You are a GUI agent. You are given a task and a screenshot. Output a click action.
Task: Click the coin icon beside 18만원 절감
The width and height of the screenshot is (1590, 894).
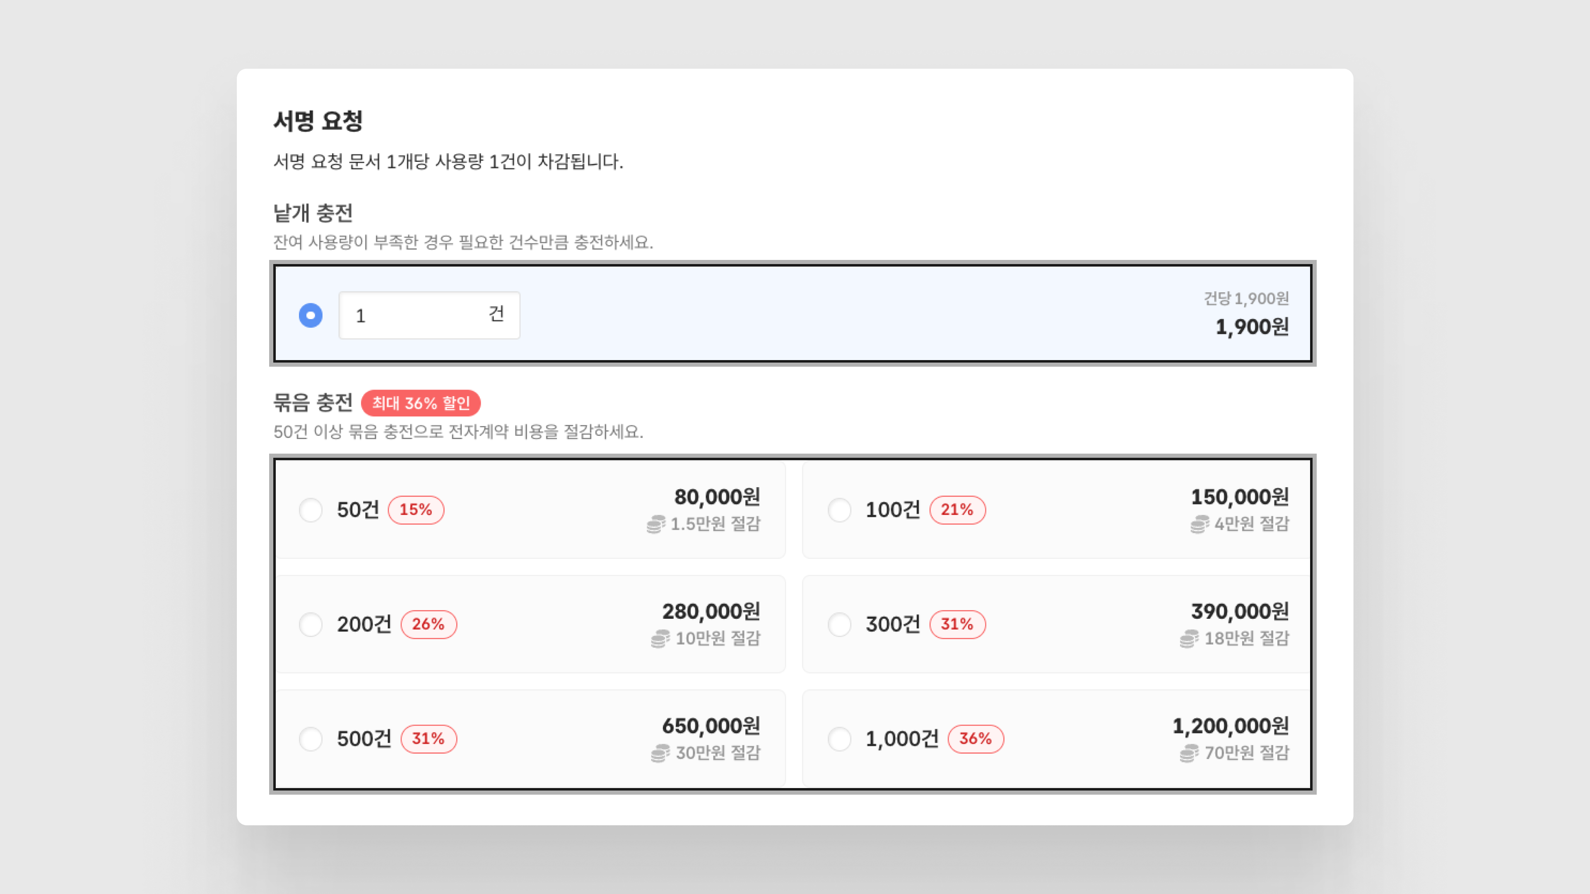point(1189,639)
